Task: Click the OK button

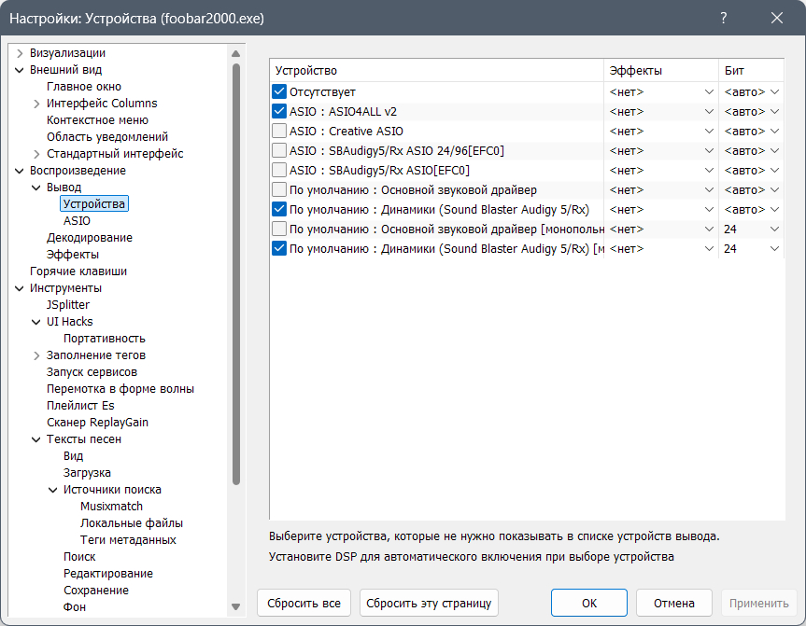Action: click(x=588, y=603)
